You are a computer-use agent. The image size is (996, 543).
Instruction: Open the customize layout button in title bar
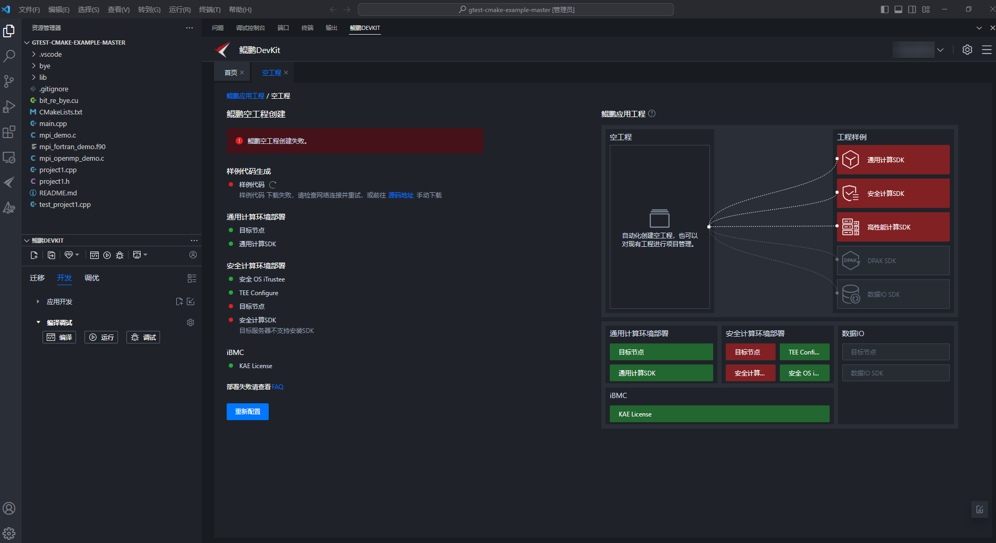[x=926, y=9]
